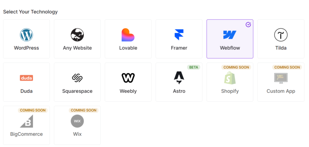Click the Astro label text
Screen dimensions: 309x147
179,91
